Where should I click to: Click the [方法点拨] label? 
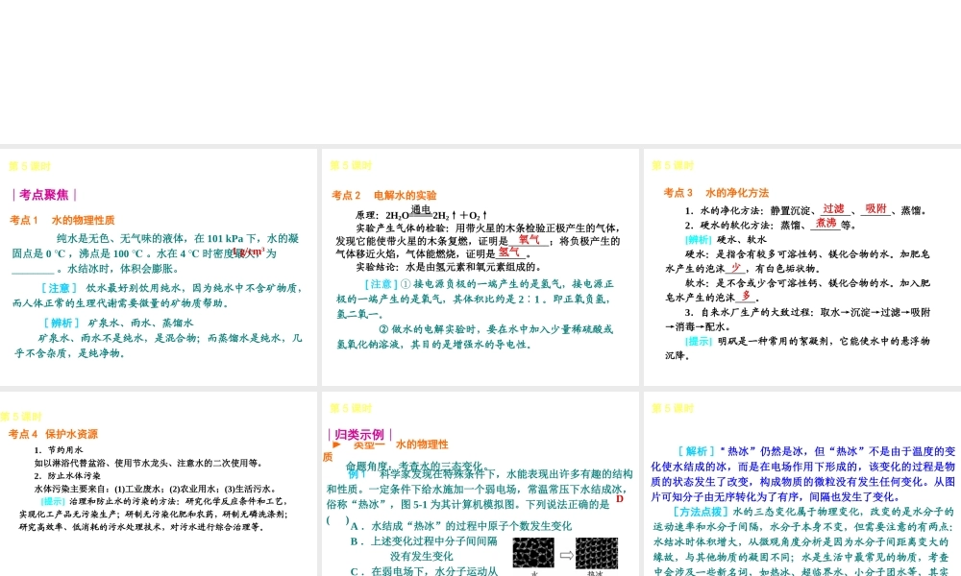pos(701,511)
